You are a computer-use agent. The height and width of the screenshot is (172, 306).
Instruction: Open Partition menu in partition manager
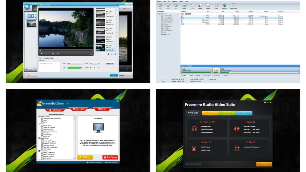[175, 1]
